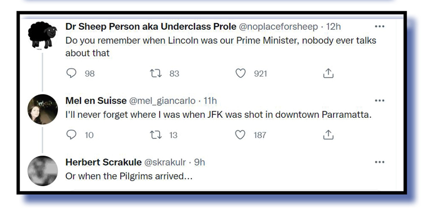The image size is (423, 212).
Task: Reply to Dr Sheep Person's Lincoln tweet
Action: pos(71,74)
